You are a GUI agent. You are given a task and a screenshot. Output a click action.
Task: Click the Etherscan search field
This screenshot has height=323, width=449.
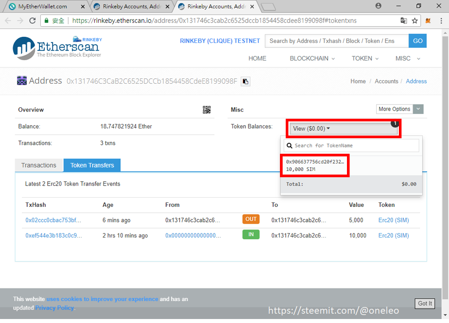click(x=337, y=41)
